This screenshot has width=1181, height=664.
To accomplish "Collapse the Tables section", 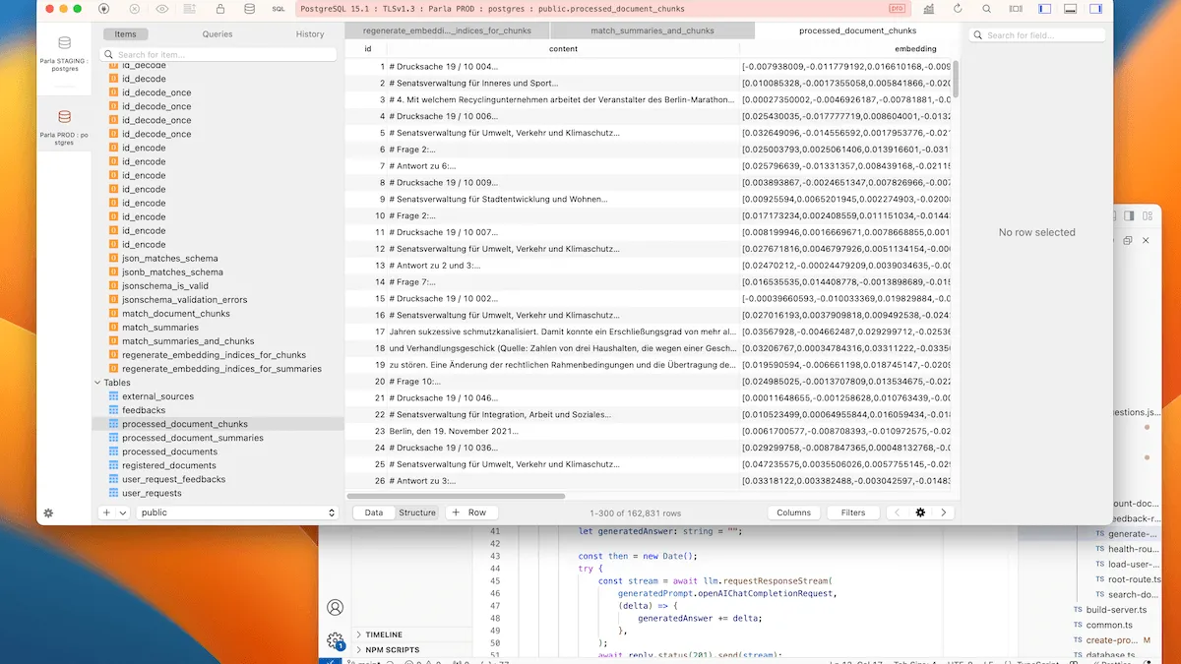I will 98,383.
